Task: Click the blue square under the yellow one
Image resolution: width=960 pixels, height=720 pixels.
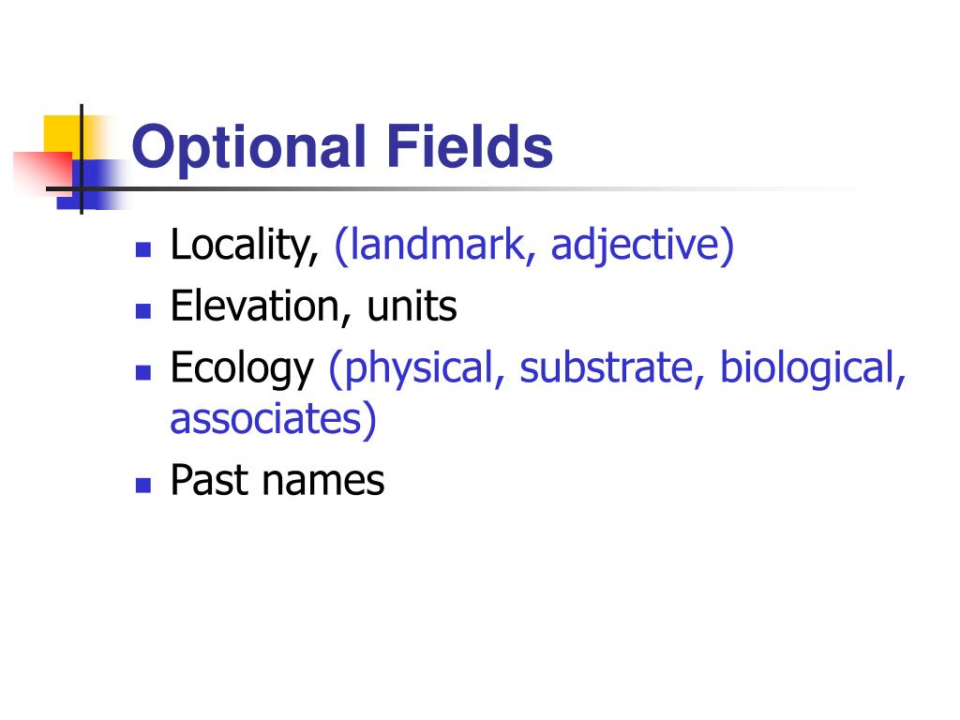Action: tap(92, 184)
